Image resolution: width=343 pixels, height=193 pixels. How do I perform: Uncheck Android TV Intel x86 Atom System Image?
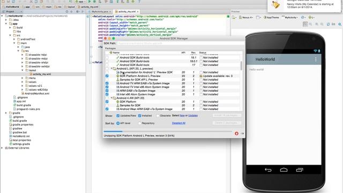pos(107,87)
